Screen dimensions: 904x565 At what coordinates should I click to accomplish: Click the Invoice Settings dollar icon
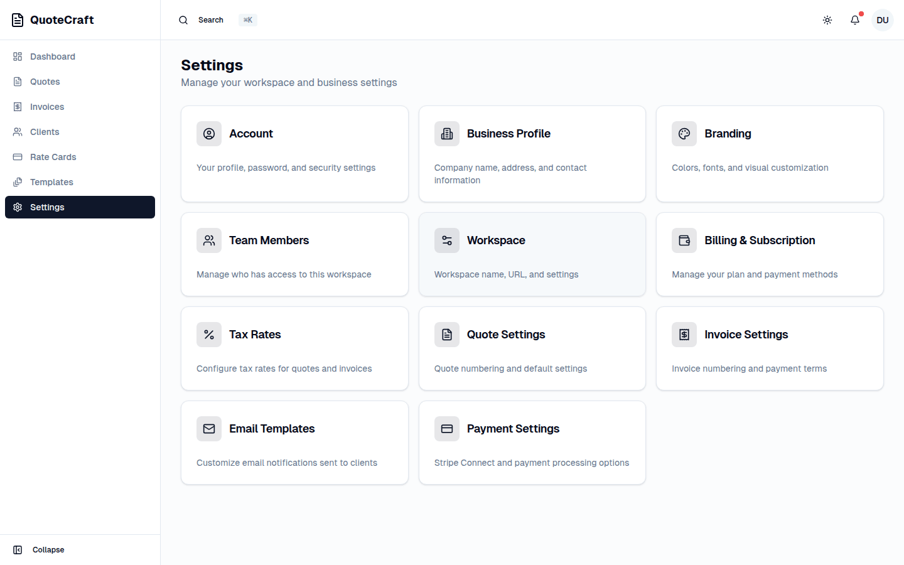[684, 335]
